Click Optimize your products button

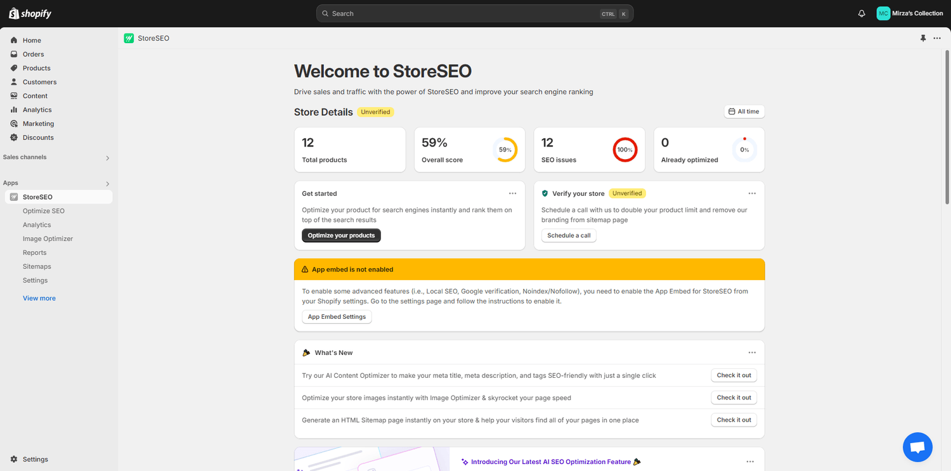[x=341, y=235]
